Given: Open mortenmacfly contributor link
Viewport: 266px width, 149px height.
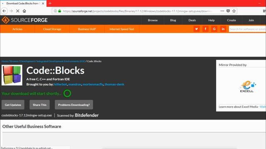Looking at the screenshot, I should coord(93,84).
